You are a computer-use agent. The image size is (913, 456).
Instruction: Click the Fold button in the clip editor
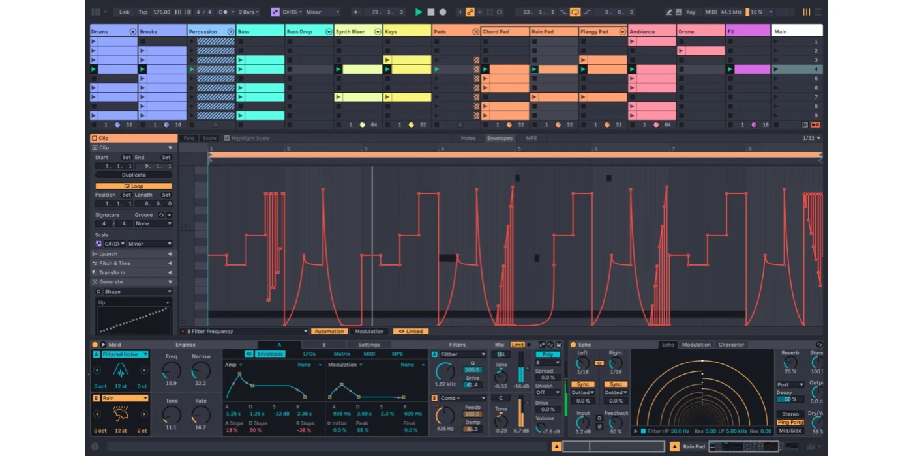[x=189, y=138]
